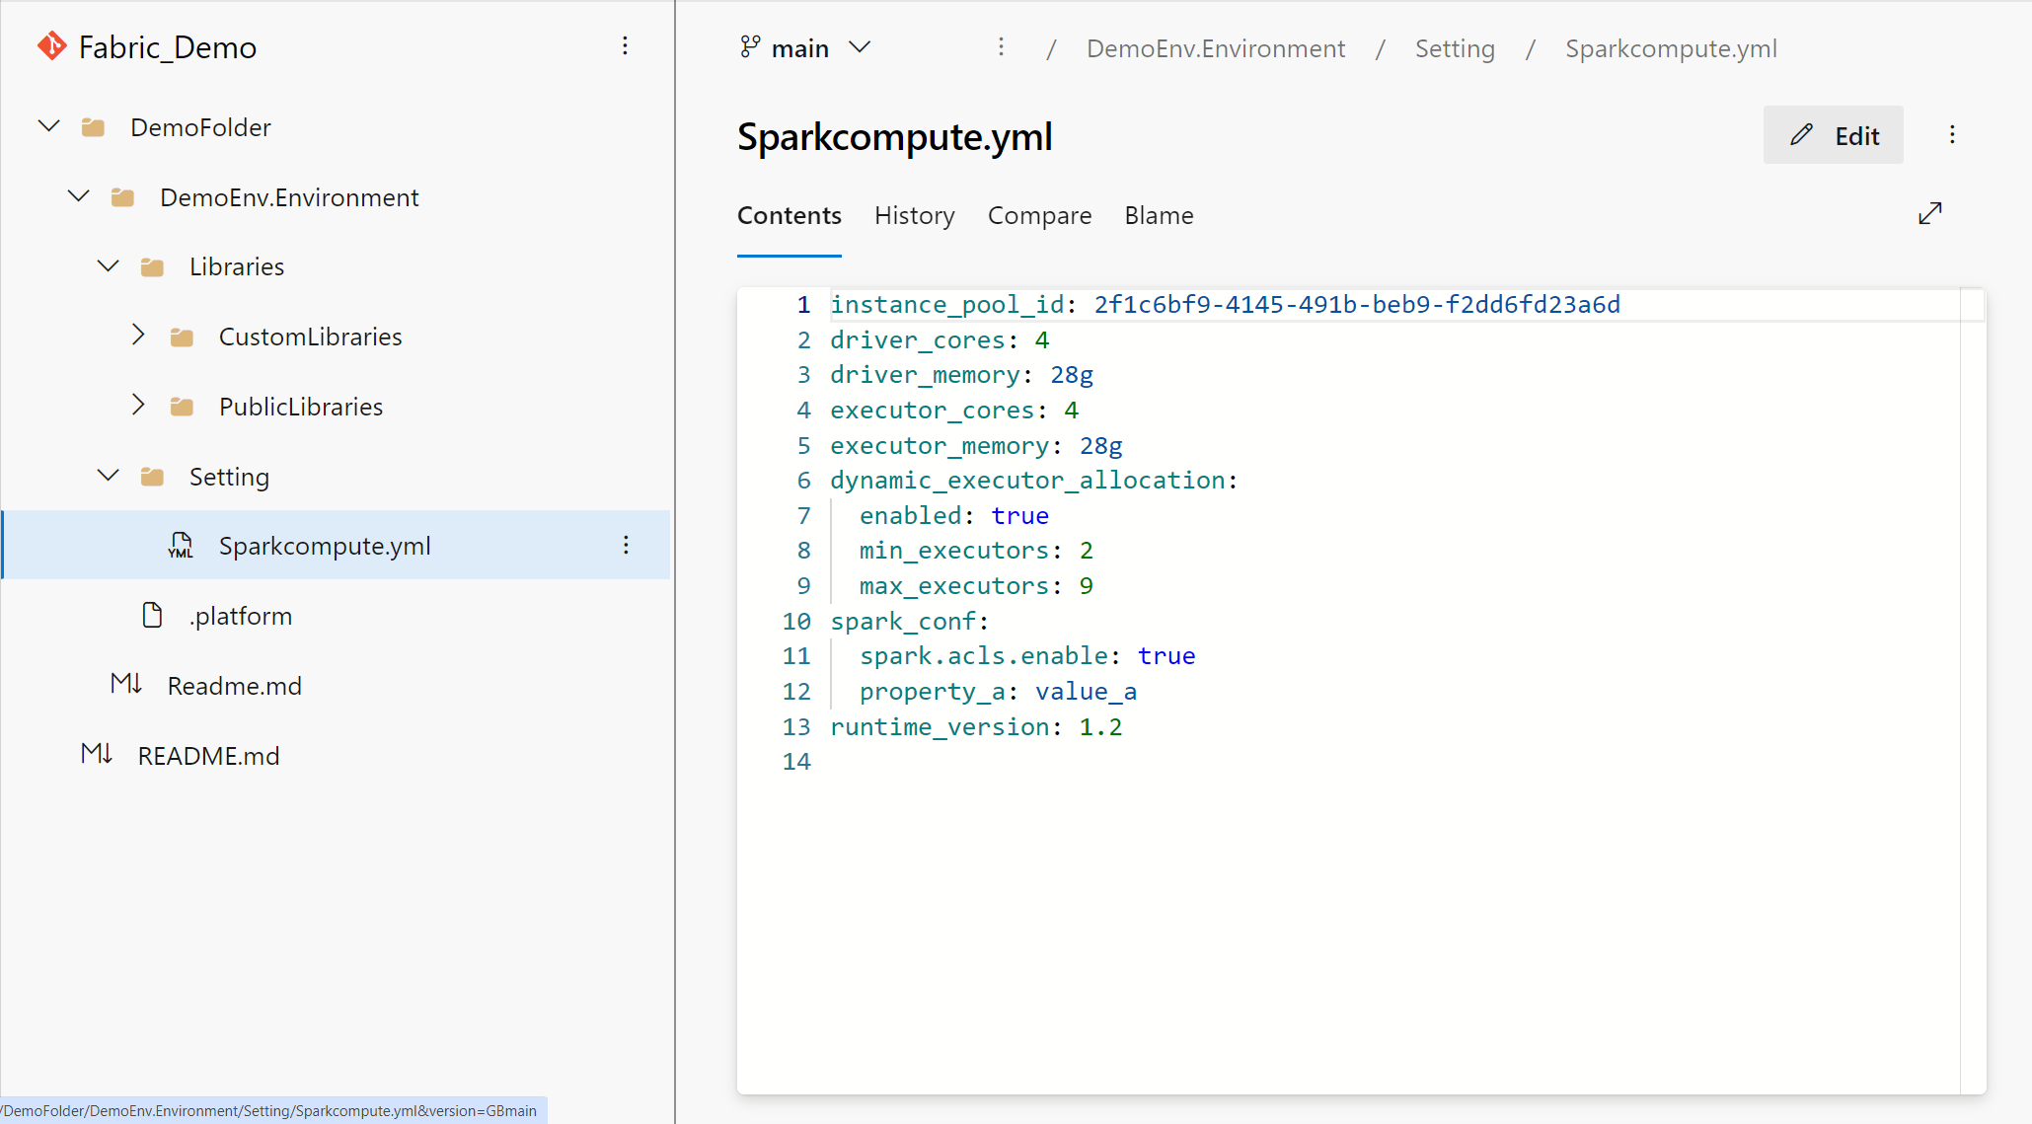Click on the Setting folder to select it
This screenshot has width=2032, height=1124.
[x=226, y=477]
